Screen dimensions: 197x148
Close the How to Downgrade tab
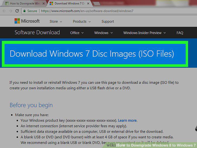tap(44, 4)
